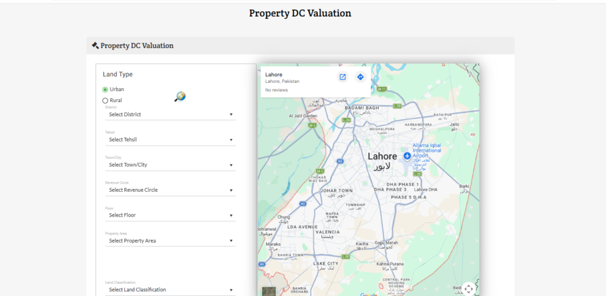606x296 pixels.
Task: Click the map camera controls icon
Action: [468, 288]
